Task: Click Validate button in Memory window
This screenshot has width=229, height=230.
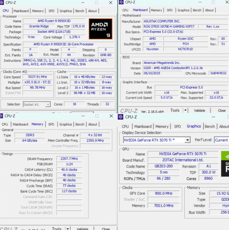Action: click(x=82, y=229)
